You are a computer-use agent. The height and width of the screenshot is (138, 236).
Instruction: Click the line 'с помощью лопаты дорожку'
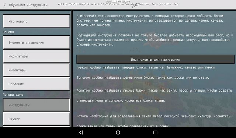121,100
